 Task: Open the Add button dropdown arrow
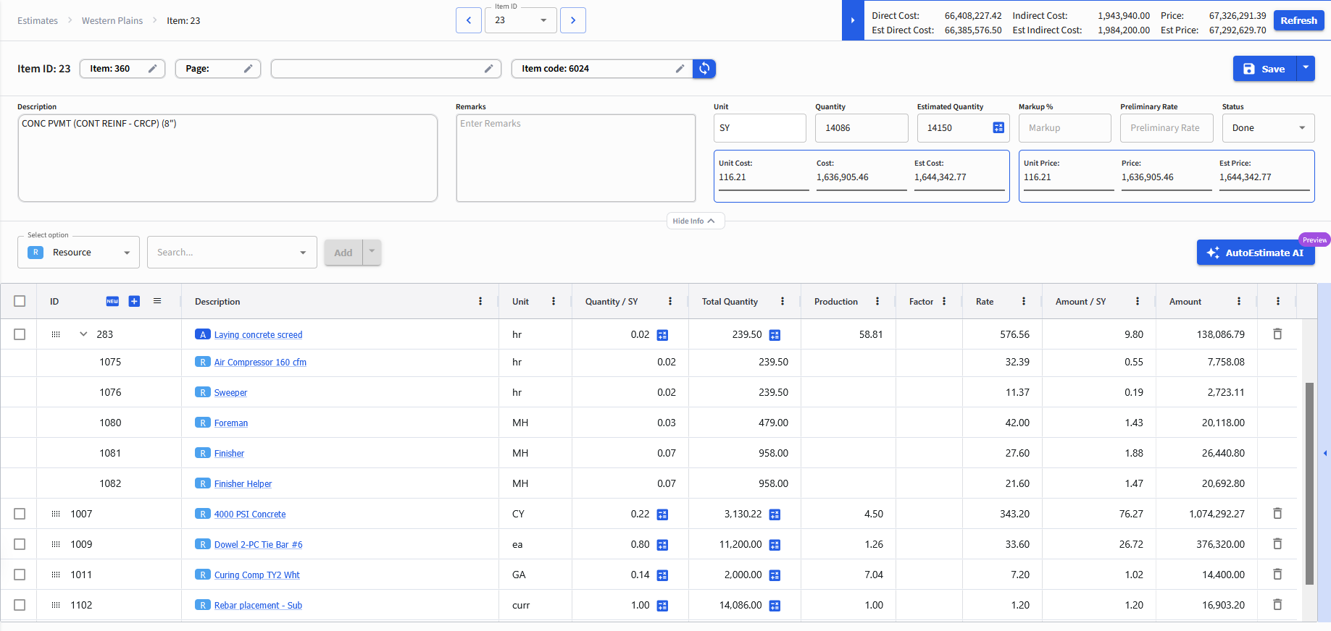click(x=372, y=252)
